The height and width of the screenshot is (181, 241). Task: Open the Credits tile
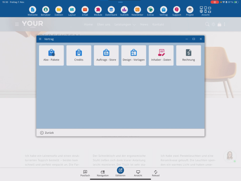(x=79, y=55)
